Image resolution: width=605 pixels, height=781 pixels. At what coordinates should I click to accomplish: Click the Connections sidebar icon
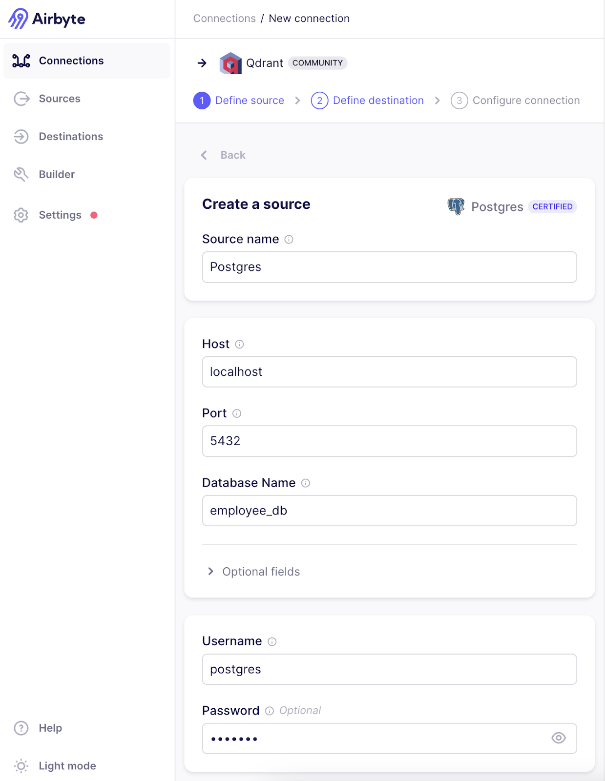click(21, 61)
